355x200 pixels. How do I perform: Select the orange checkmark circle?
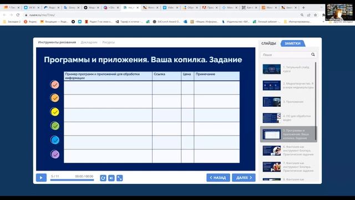[54, 98]
